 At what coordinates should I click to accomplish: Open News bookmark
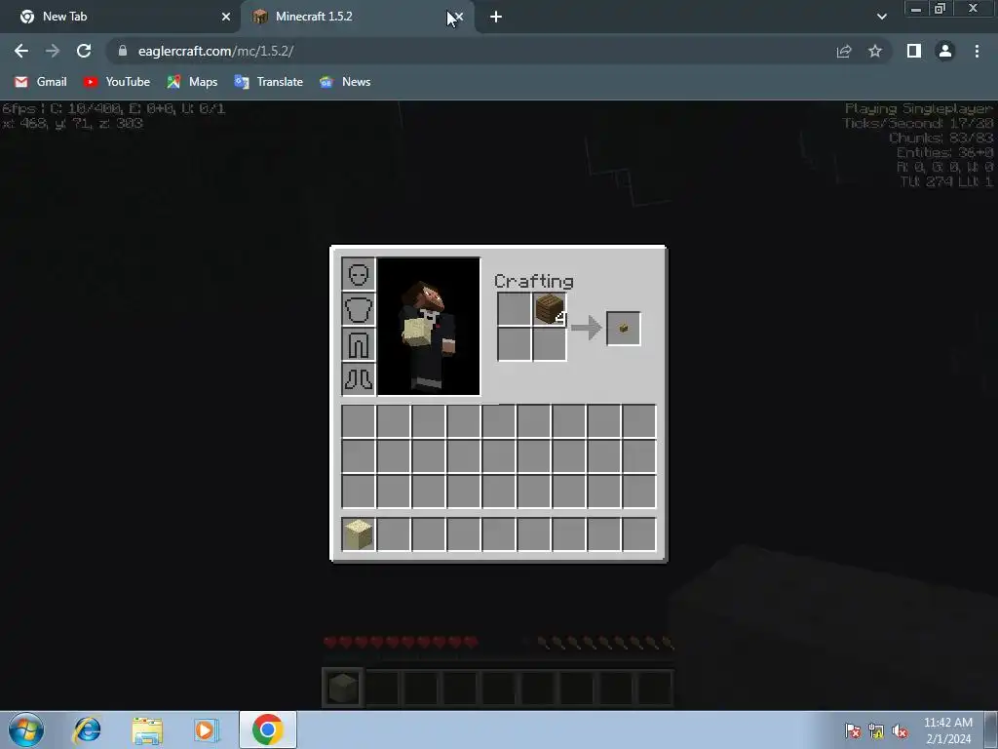(x=344, y=82)
